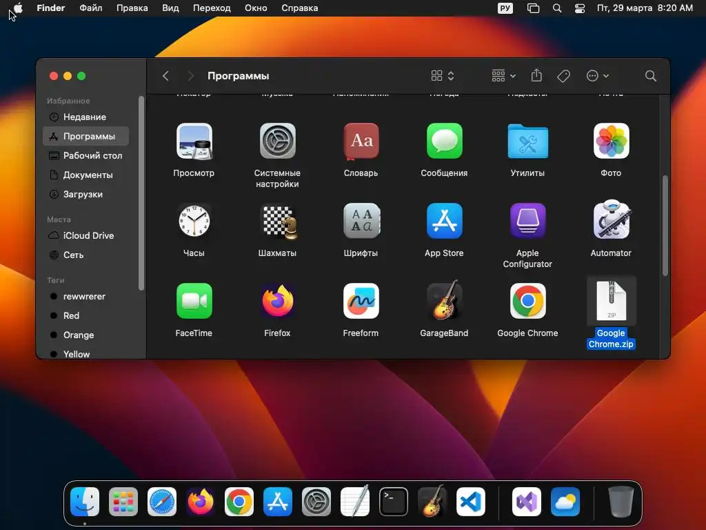The width and height of the screenshot is (706, 530).
Task: Select the Red tag
Action: pyautogui.click(x=85, y=316)
